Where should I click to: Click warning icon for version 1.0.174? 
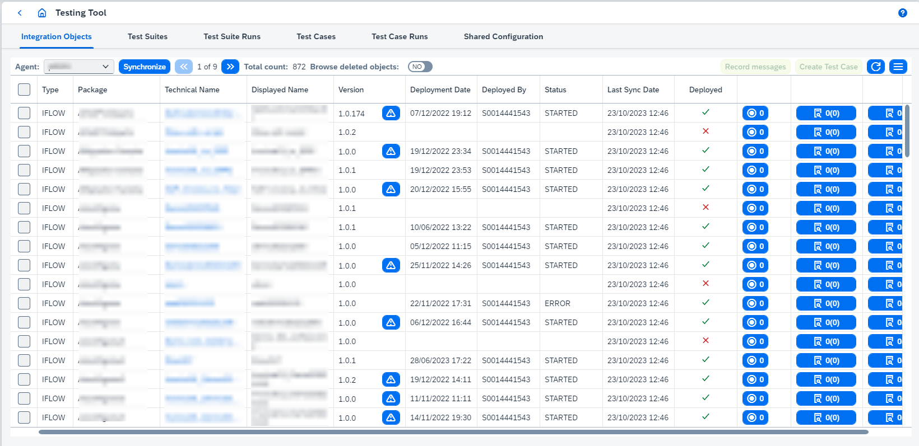(391, 113)
